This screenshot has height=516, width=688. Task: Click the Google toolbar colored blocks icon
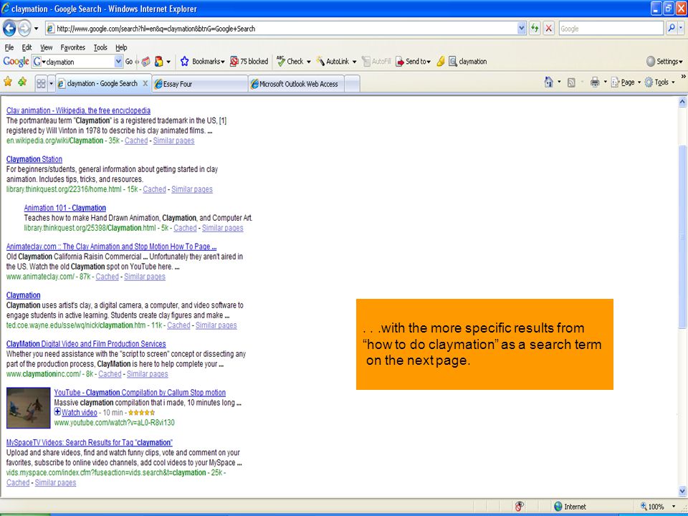[159, 62]
